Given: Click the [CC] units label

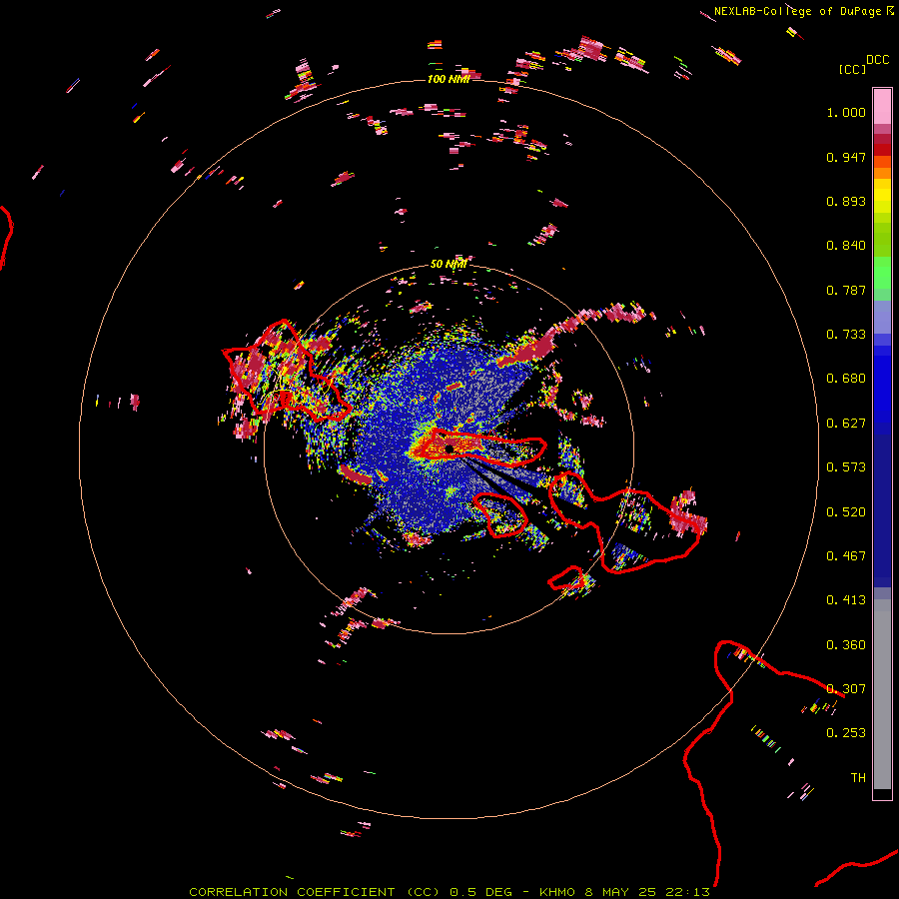Looking at the screenshot, I should [x=852, y=69].
